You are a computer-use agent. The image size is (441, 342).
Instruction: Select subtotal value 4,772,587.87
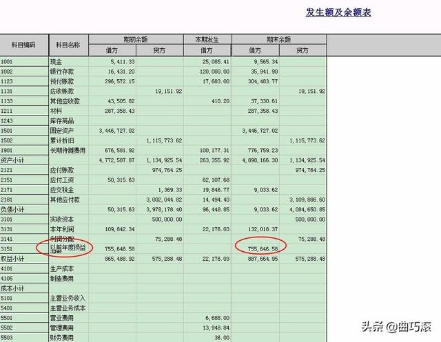[x=116, y=160]
